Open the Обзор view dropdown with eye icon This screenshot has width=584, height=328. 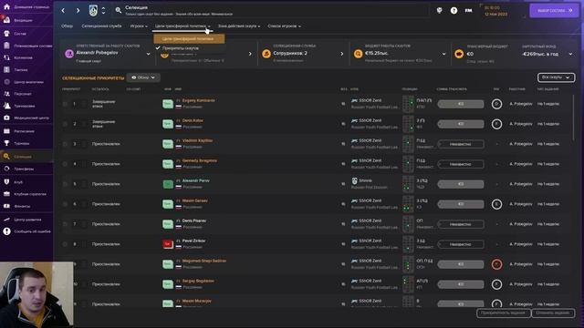143,77
